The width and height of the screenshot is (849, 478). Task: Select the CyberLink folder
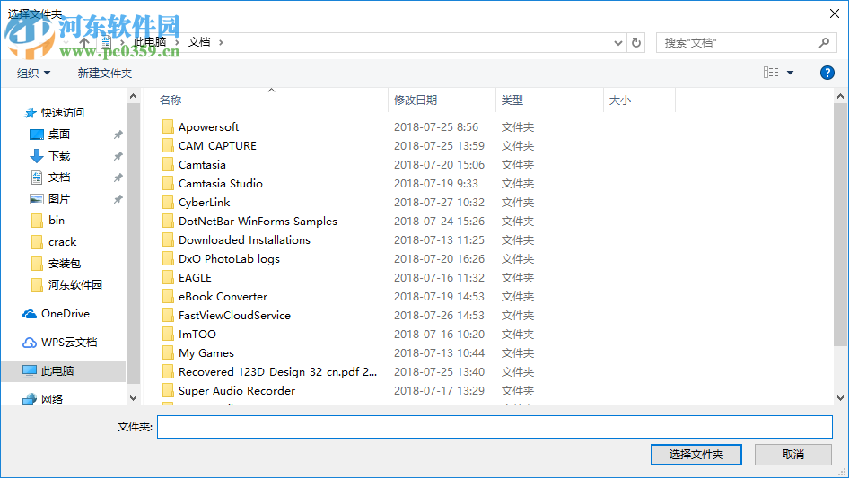(204, 203)
